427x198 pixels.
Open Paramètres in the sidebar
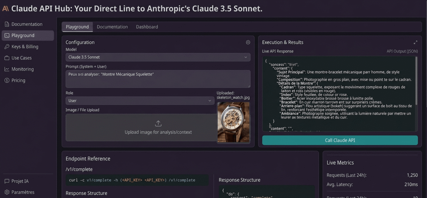point(28,192)
